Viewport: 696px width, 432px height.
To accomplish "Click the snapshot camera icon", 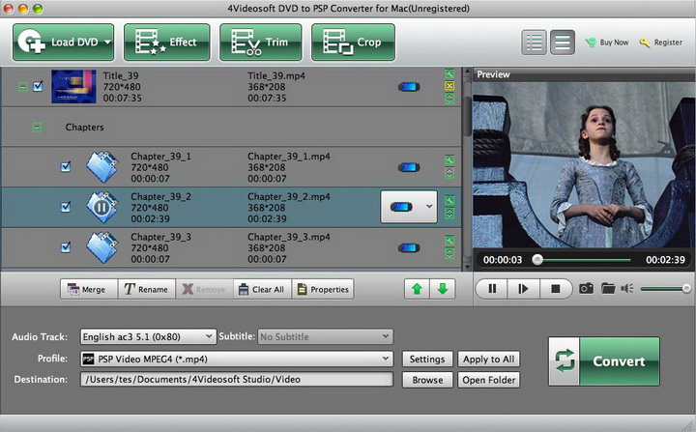I will 586,288.
